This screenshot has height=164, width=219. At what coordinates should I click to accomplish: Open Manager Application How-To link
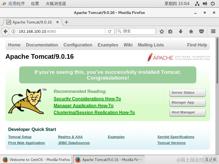click(83, 106)
